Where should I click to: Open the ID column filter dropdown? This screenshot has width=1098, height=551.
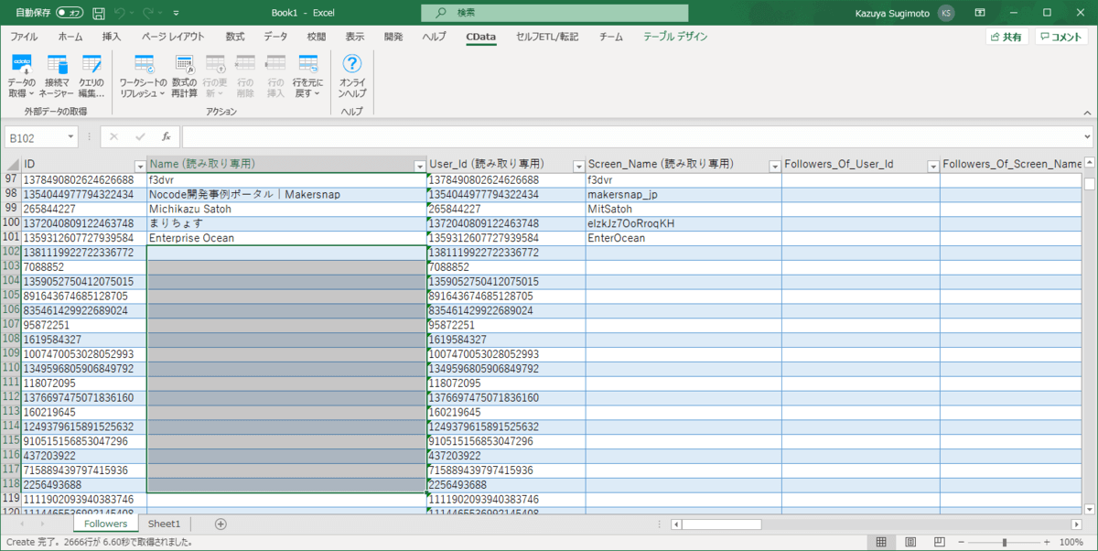coord(140,166)
